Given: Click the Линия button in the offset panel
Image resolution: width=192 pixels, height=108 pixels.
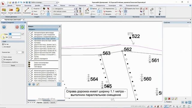Looking at the screenshot, I should (13, 65).
